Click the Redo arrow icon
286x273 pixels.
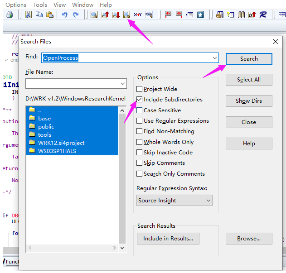pos(76,14)
